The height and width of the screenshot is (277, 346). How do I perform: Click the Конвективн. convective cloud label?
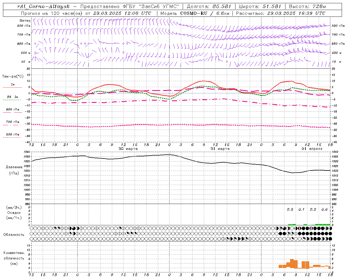pos(14,253)
